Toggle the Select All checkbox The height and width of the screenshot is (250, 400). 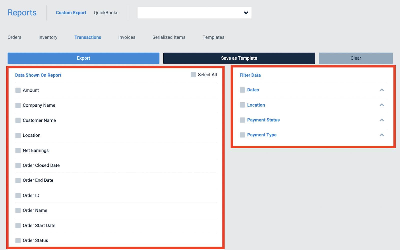[193, 74]
